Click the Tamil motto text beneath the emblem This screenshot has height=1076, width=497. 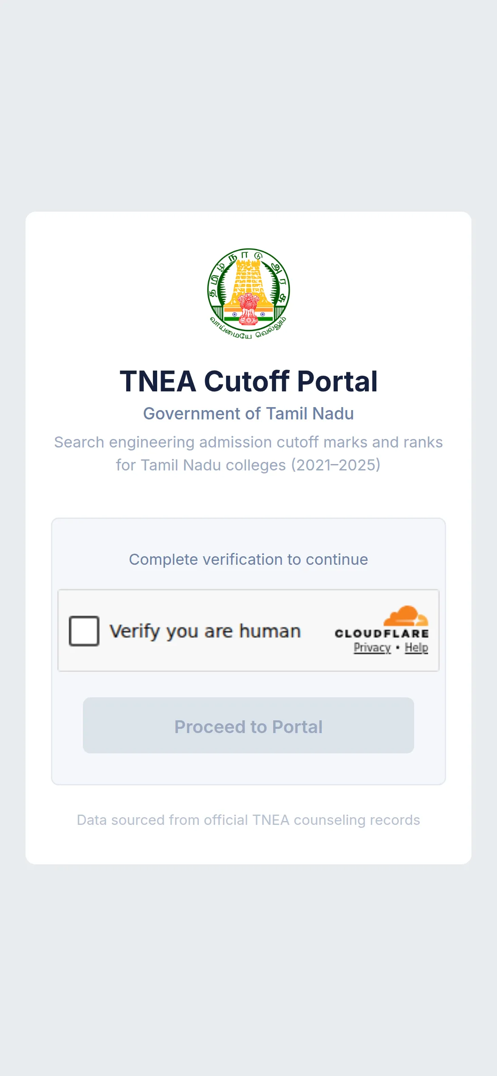click(248, 329)
